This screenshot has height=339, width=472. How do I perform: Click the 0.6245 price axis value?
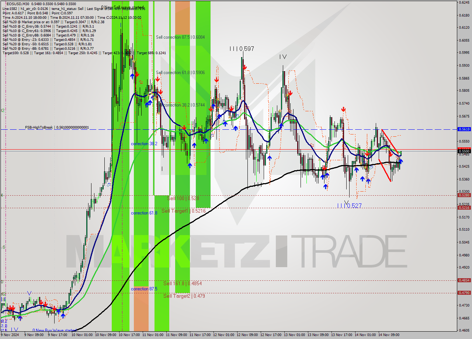click(464, 3)
